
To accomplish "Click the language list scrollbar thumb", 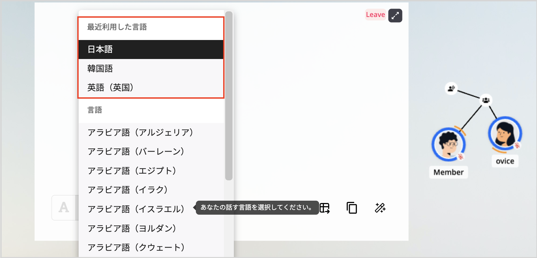I will coord(229,96).
